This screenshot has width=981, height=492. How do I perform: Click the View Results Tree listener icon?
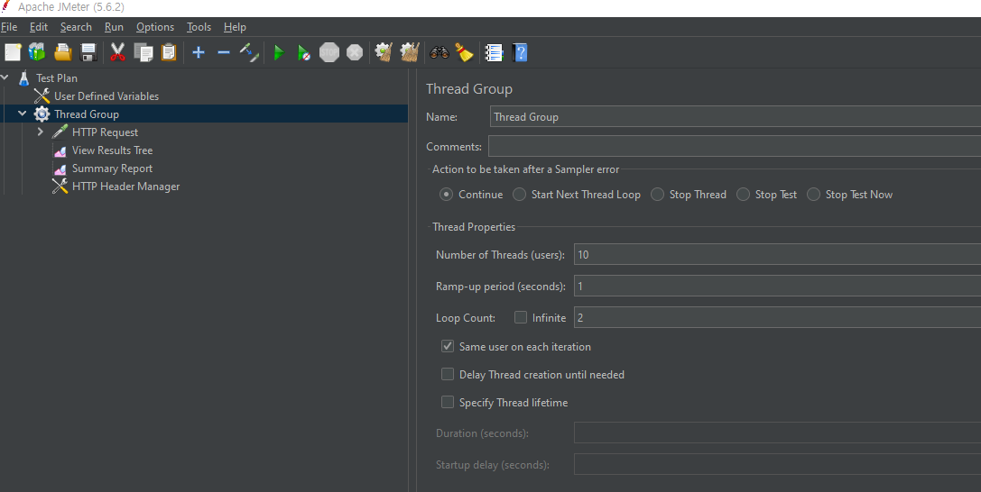pos(60,150)
